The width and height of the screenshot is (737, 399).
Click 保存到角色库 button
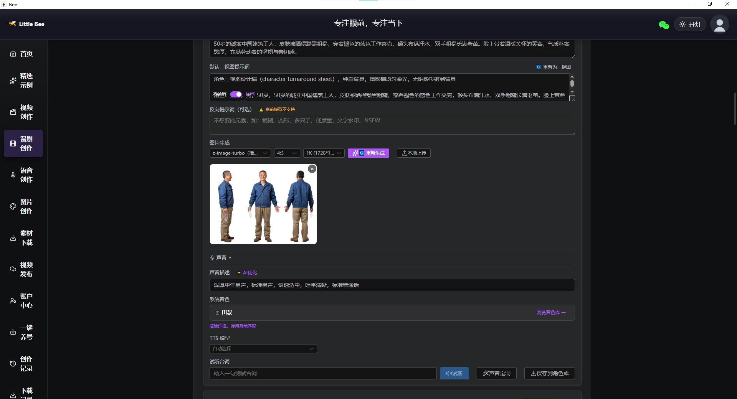pyautogui.click(x=550, y=373)
